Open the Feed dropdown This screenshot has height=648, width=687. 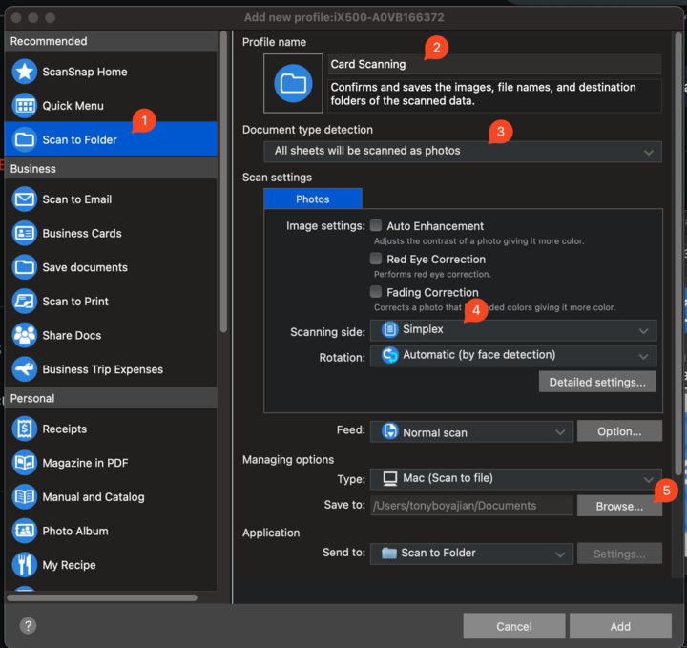pyautogui.click(x=471, y=432)
